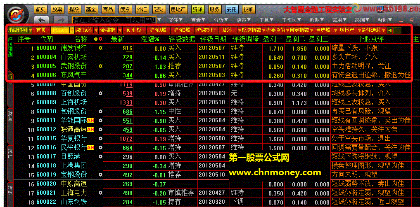The image size is (420, 207).
Task: Click the blue 委托 toolbar button
Action: 232,9
